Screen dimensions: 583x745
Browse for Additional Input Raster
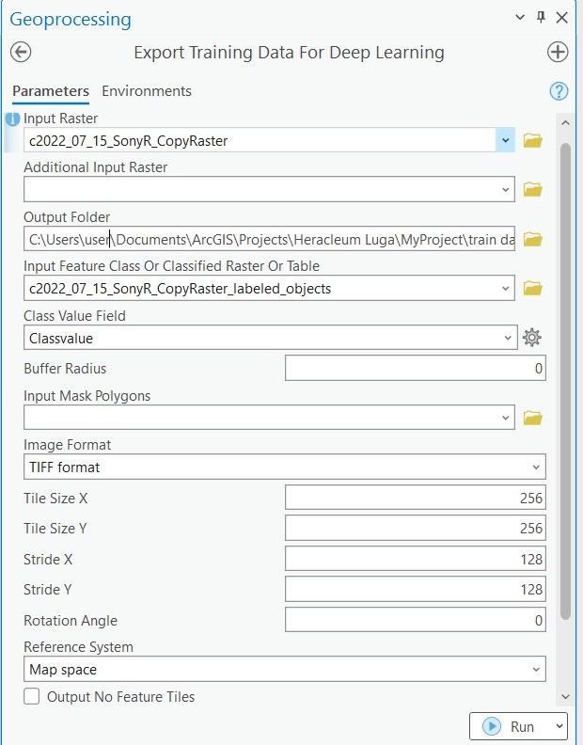533,190
